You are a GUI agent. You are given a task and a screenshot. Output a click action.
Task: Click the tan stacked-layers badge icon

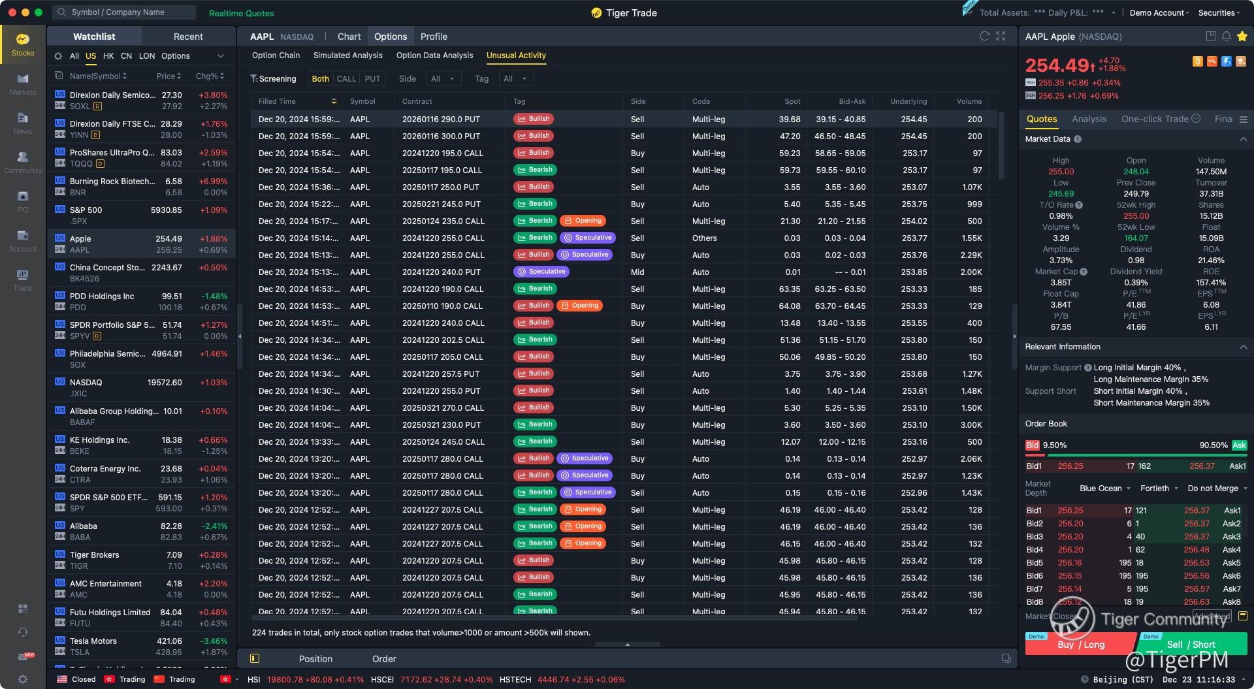tap(1240, 61)
